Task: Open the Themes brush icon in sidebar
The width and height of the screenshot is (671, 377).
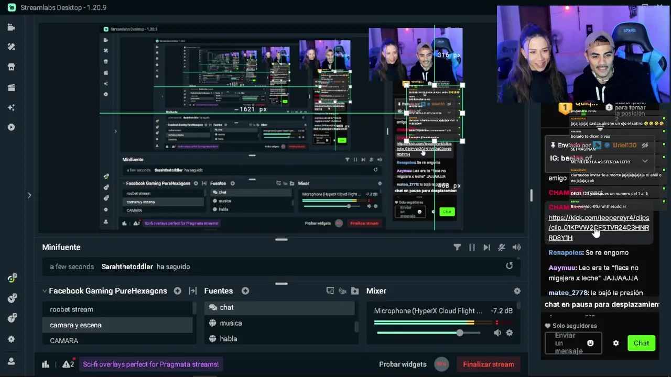Action: tap(11, 47)
